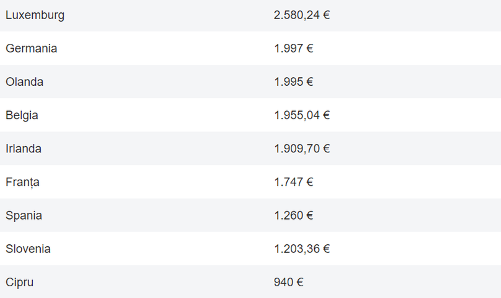Click the Germania row label
501x298 pixels.
pos(31,48)
